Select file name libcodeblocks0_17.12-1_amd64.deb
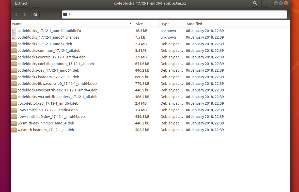Image resolution: width=299 pixels, height=192 pixels. coord(48,103)
